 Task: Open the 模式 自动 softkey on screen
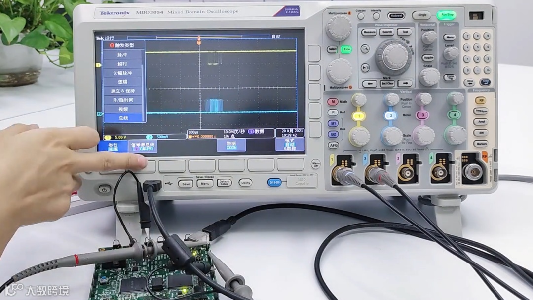tap(290, 145)
